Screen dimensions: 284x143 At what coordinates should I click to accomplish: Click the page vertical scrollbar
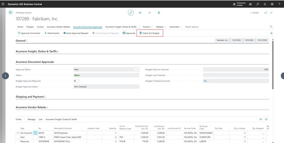click(x=273, y=65)
